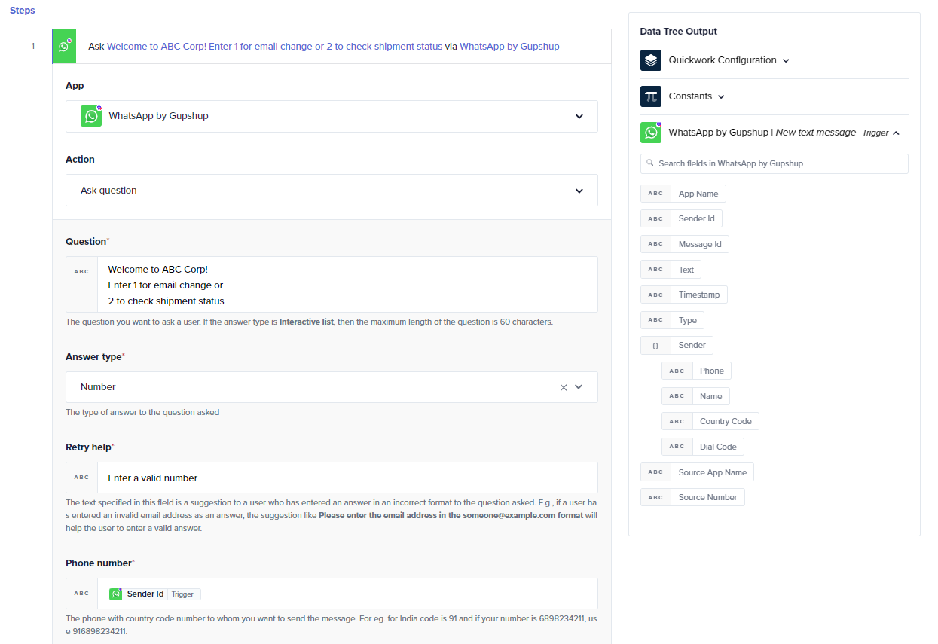
Task: Click the ABC type badge in Retry help field
Action: tap(81, 478)
